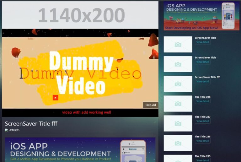Screen dimensions: 241x162
Task: Click View detail for the second ScreenSaver Title
Action: coord(202,62)
